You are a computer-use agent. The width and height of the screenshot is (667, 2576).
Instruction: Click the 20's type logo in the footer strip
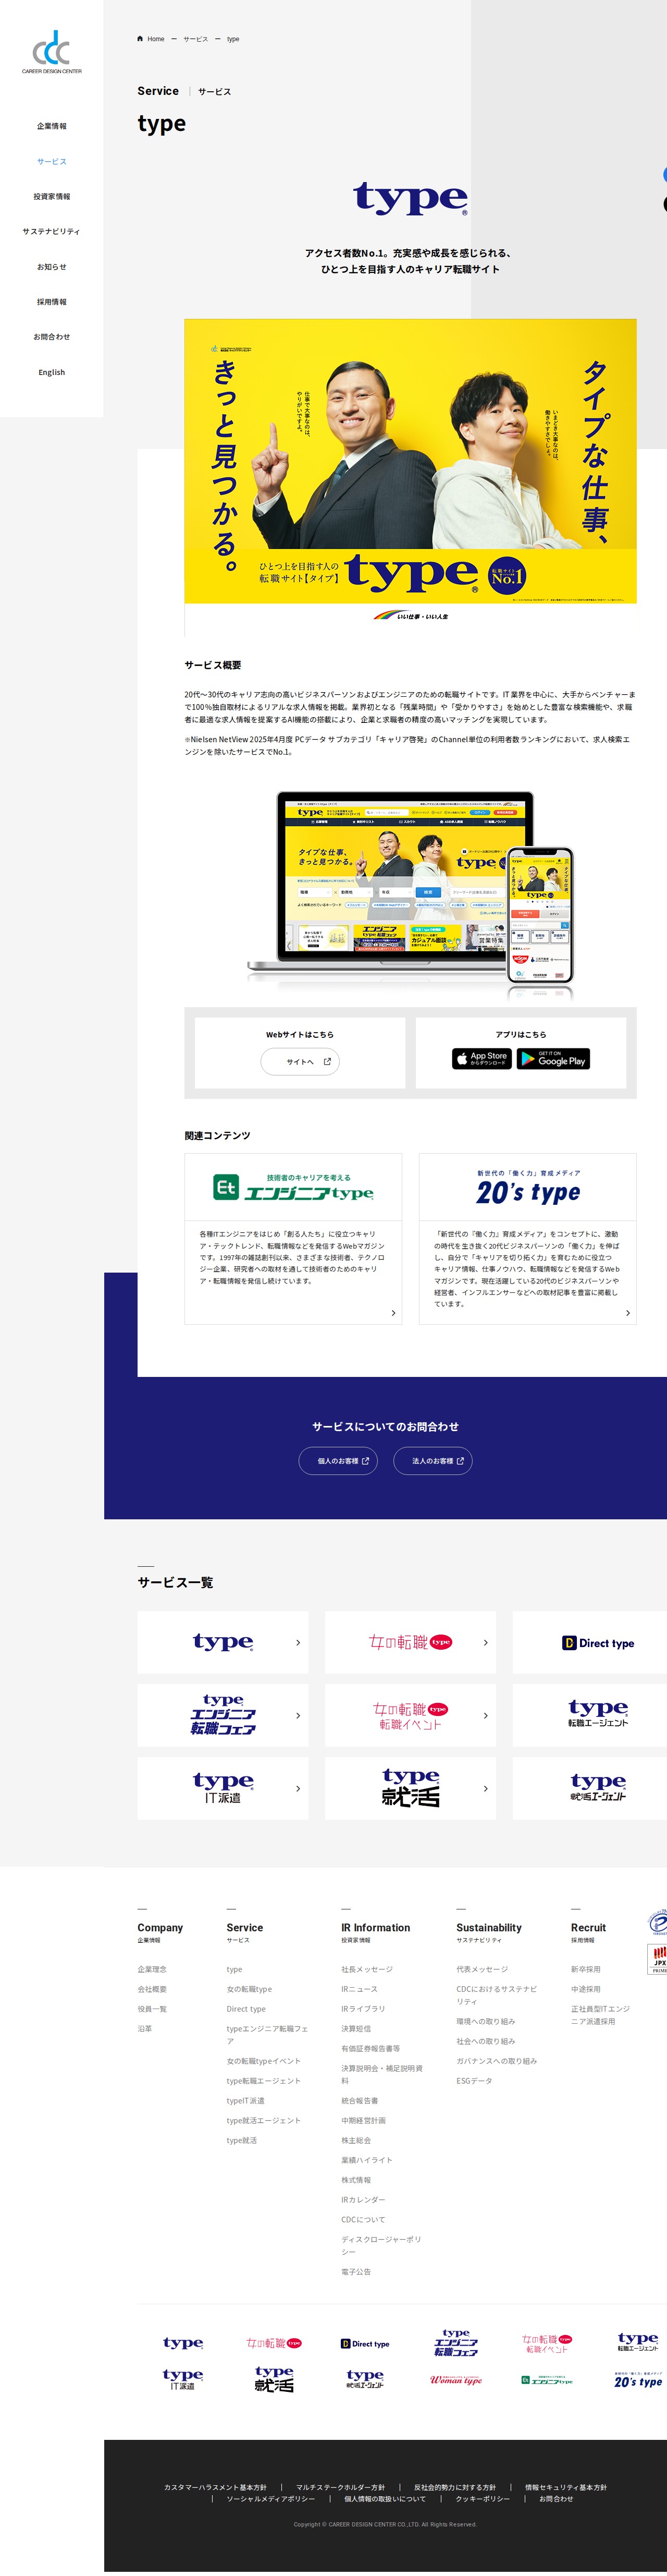(638, 2380)
